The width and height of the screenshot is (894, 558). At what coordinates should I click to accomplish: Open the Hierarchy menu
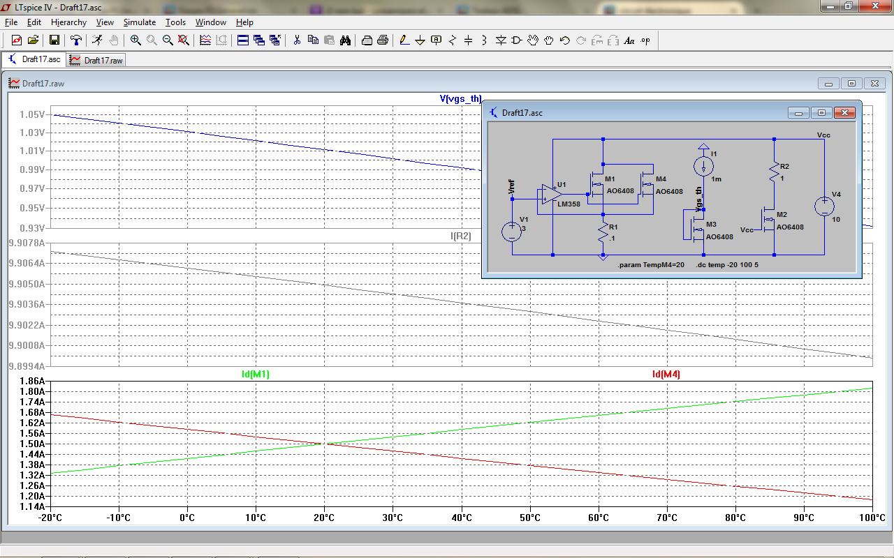(68, 22)
